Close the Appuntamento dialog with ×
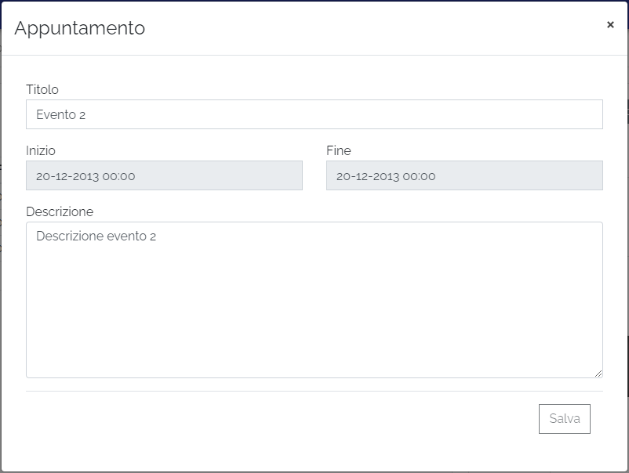Screen dimensions: 629x473 tap(610, 25)
